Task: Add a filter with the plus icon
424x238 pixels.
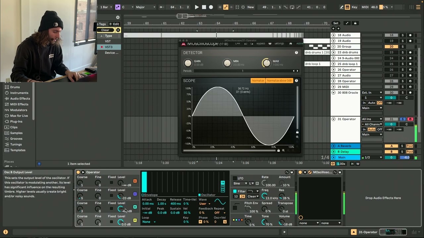Action: 118,30
